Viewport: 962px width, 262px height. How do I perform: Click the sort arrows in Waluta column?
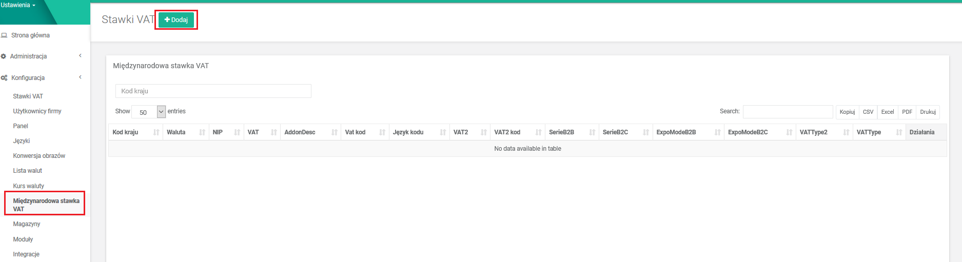click(202, 132)
